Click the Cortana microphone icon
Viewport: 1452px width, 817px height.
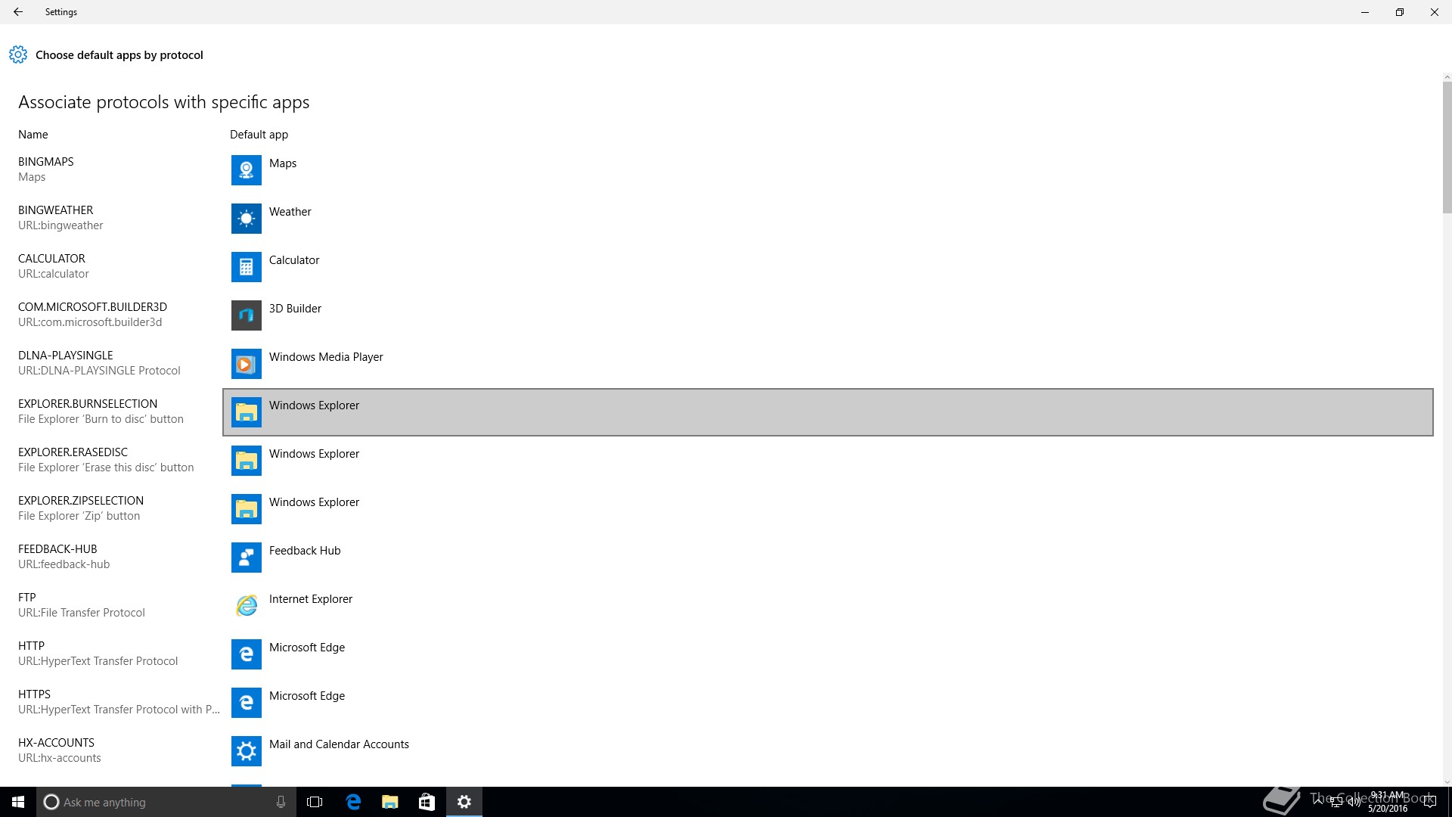[281, 802]
